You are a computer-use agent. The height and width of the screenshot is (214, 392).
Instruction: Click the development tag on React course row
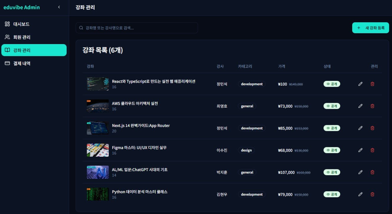point(252,84)
